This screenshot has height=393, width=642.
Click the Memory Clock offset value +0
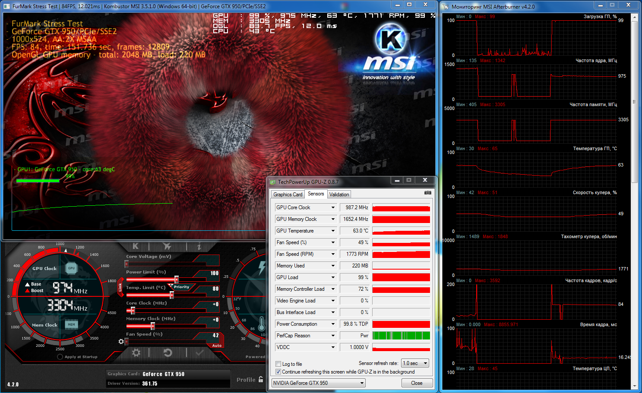[215, 320]
